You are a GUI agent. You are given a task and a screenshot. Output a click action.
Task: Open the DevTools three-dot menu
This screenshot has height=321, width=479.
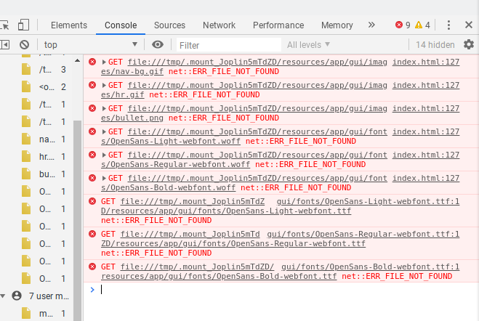(x=448, y=25)
